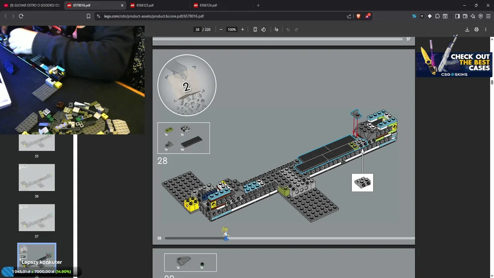Click the step 28 parts list box
This screenshot has width=494, height=278.
tap(184, 138)
